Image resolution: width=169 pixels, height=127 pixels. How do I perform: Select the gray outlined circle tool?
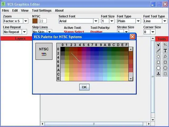click(x=165, y=68)
